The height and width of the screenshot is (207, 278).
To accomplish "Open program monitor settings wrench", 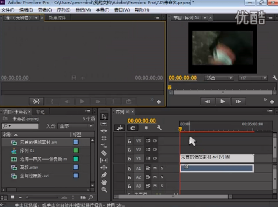I will click(274, 78).
